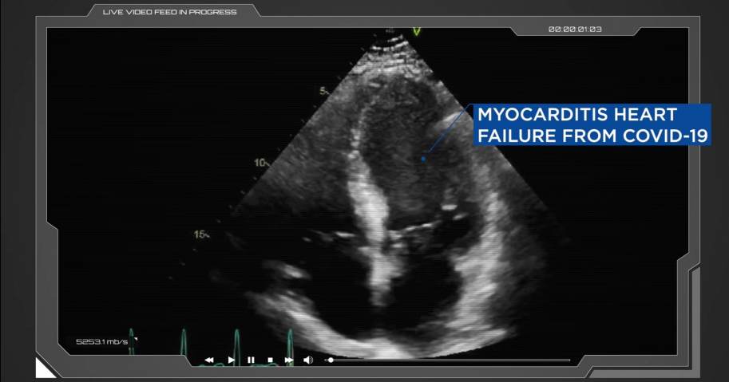Screen dimensions: 729x382
Task: Click the fast-forward button
Action: [x=288, y=360]
